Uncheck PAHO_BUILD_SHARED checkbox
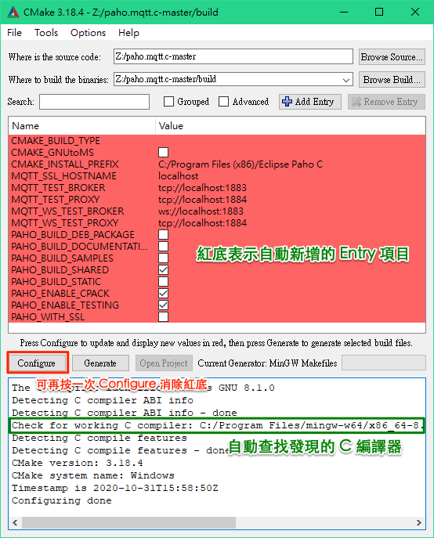Viewport: 434px width, 538px height. coord(164,270)
